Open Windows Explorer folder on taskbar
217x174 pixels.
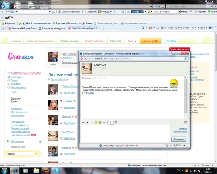pos(36,170)
